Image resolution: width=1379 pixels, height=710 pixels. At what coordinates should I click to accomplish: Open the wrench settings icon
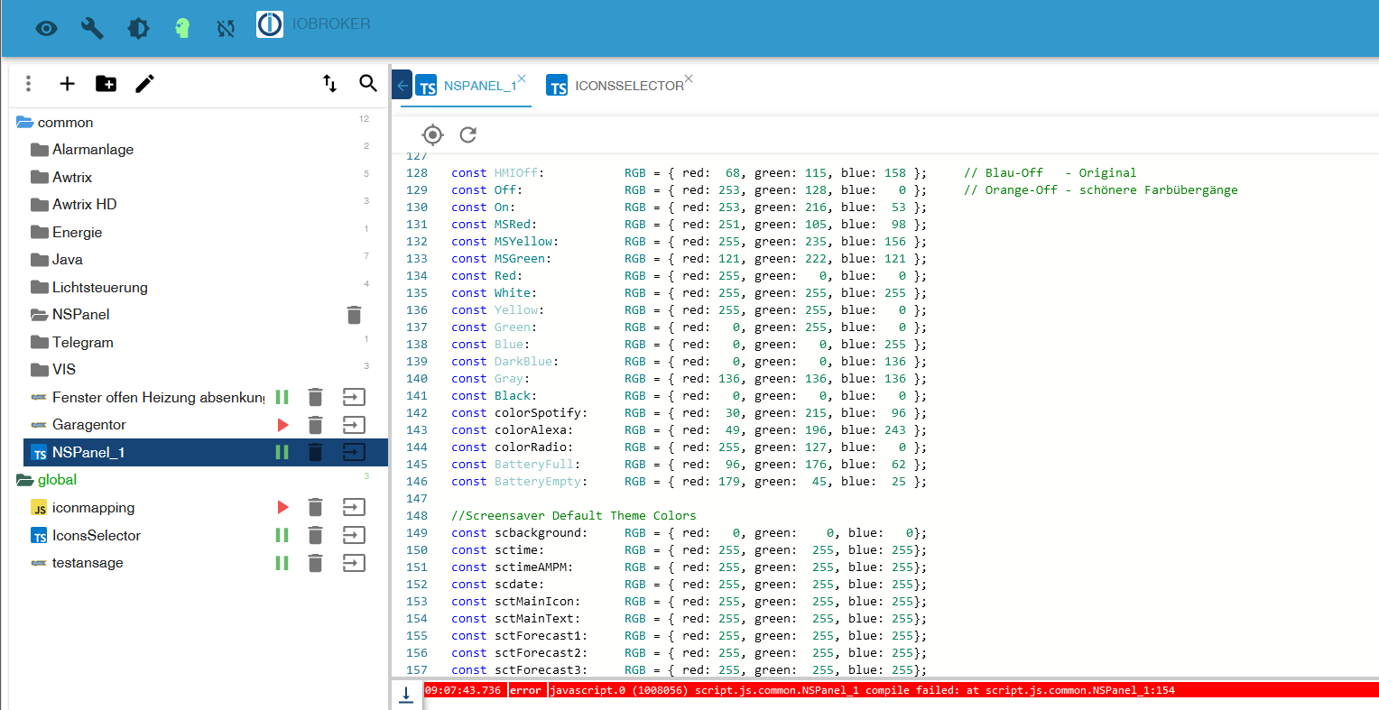pos(92,28)
